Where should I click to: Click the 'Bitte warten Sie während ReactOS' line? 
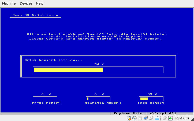[97, 34]
